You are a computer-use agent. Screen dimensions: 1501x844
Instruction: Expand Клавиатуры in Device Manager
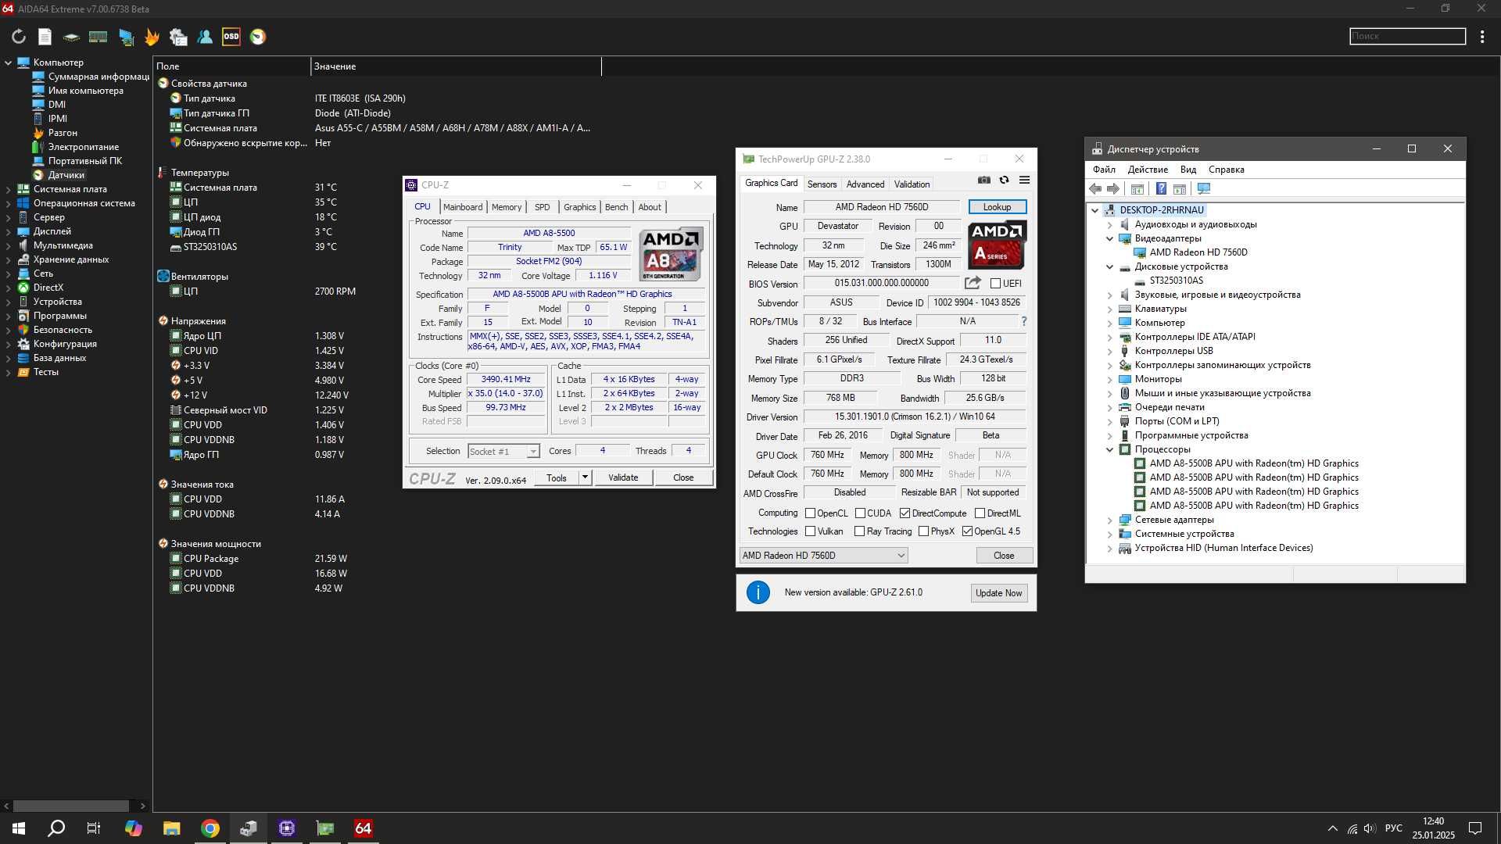coord(1109,309)
